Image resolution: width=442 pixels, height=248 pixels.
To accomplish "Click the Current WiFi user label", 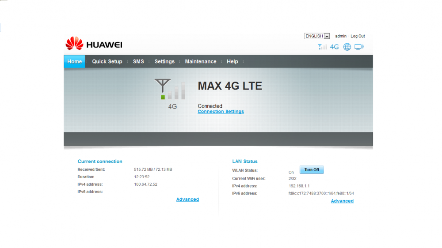I will click(249, 178).
